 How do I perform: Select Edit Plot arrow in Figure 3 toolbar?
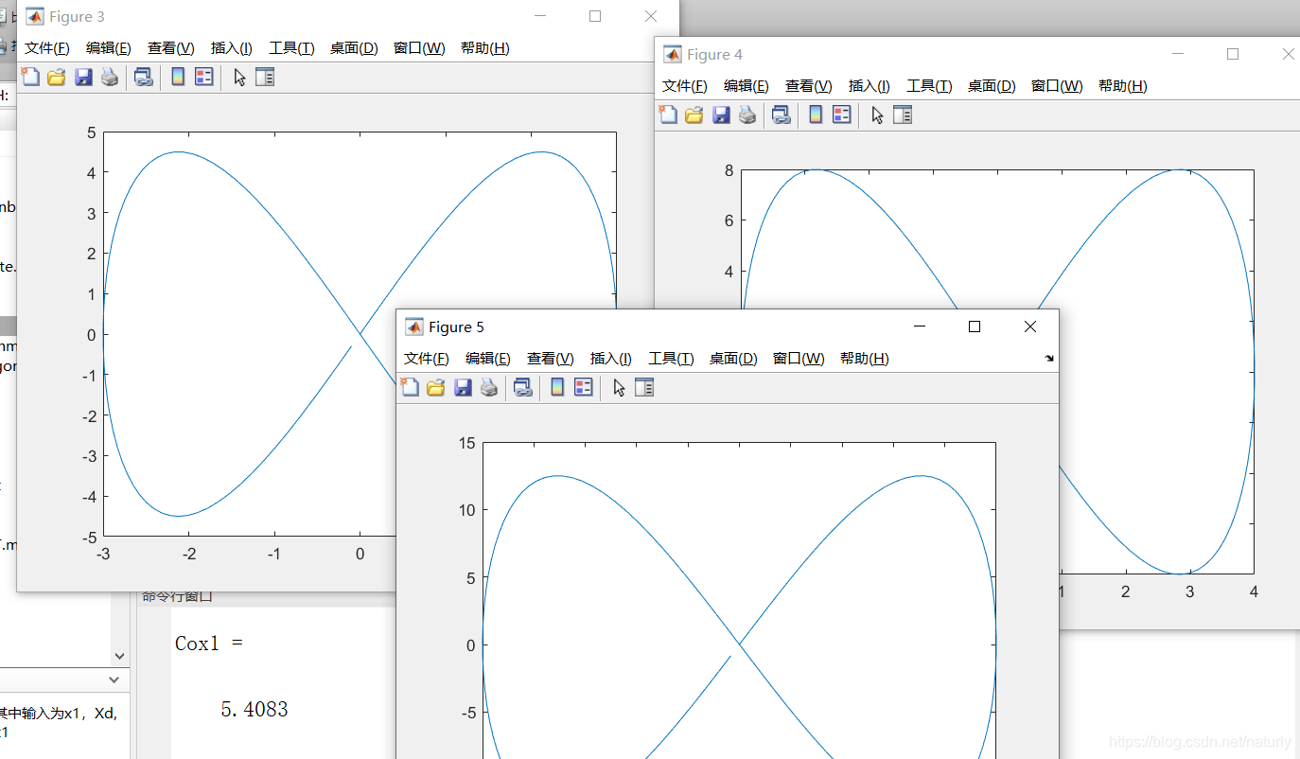click(239, 78)
